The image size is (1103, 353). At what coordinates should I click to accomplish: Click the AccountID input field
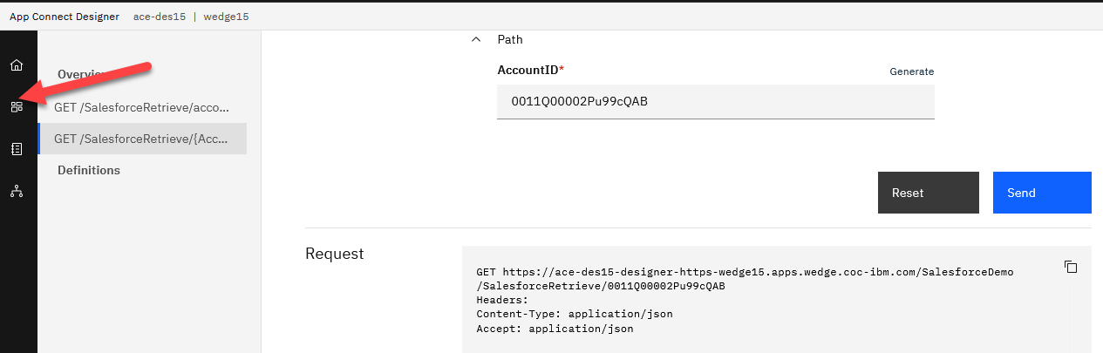[715, 102]
